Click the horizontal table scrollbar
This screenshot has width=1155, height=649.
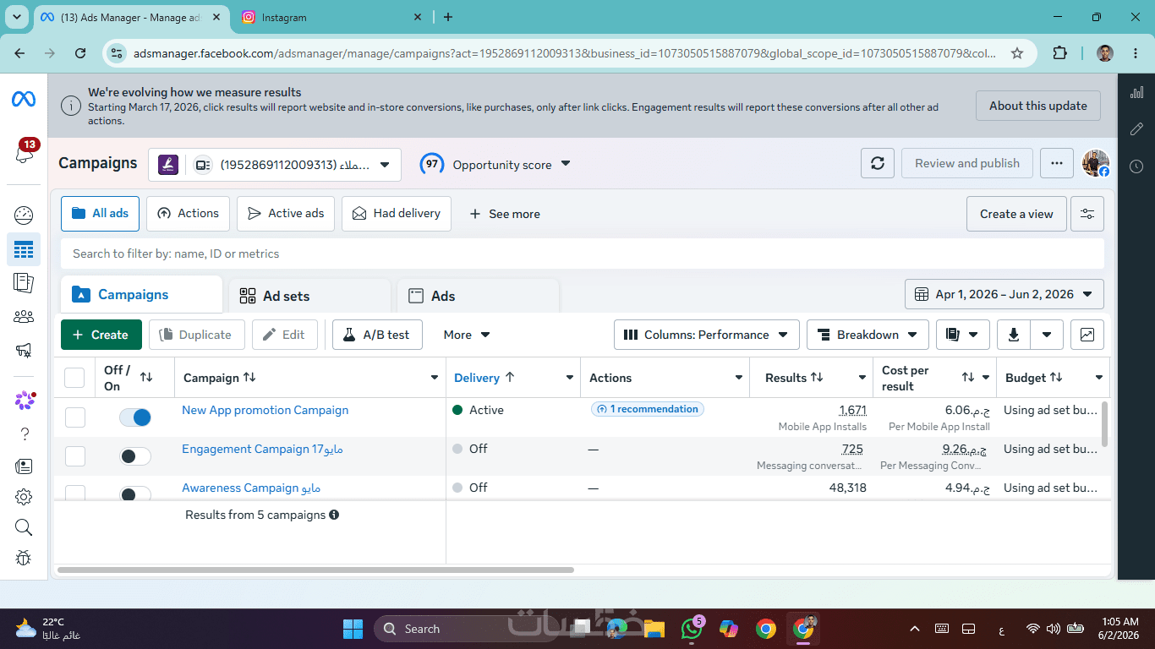click(x=315, y=570)
